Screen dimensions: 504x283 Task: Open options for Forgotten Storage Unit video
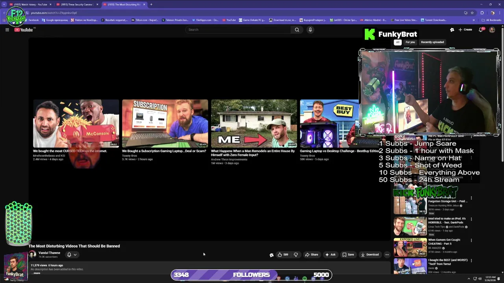471,198
